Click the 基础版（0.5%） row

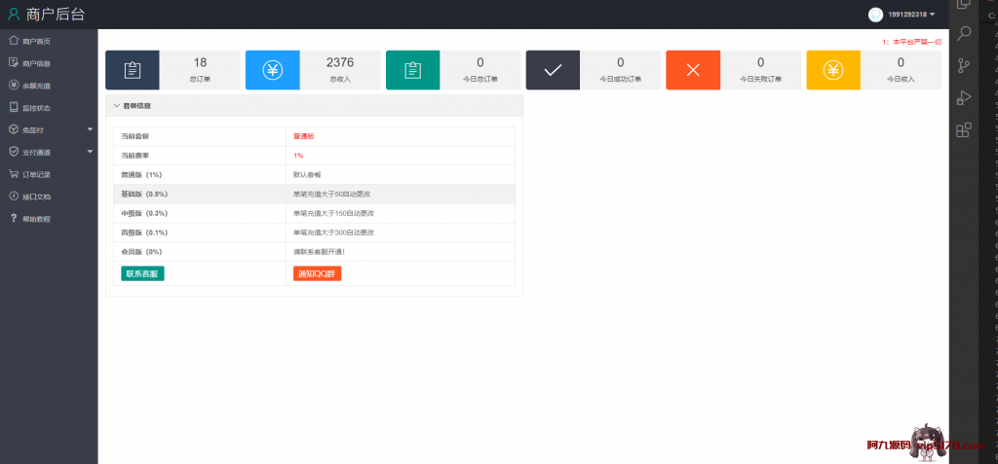(315, 194)
